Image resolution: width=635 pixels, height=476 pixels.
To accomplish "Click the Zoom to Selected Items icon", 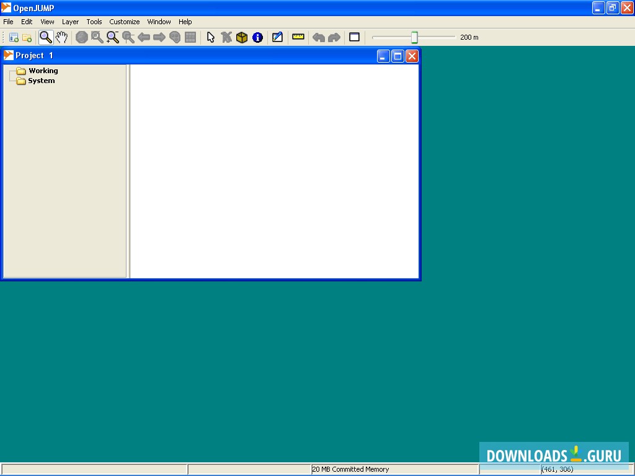I will tap(97, 37).
